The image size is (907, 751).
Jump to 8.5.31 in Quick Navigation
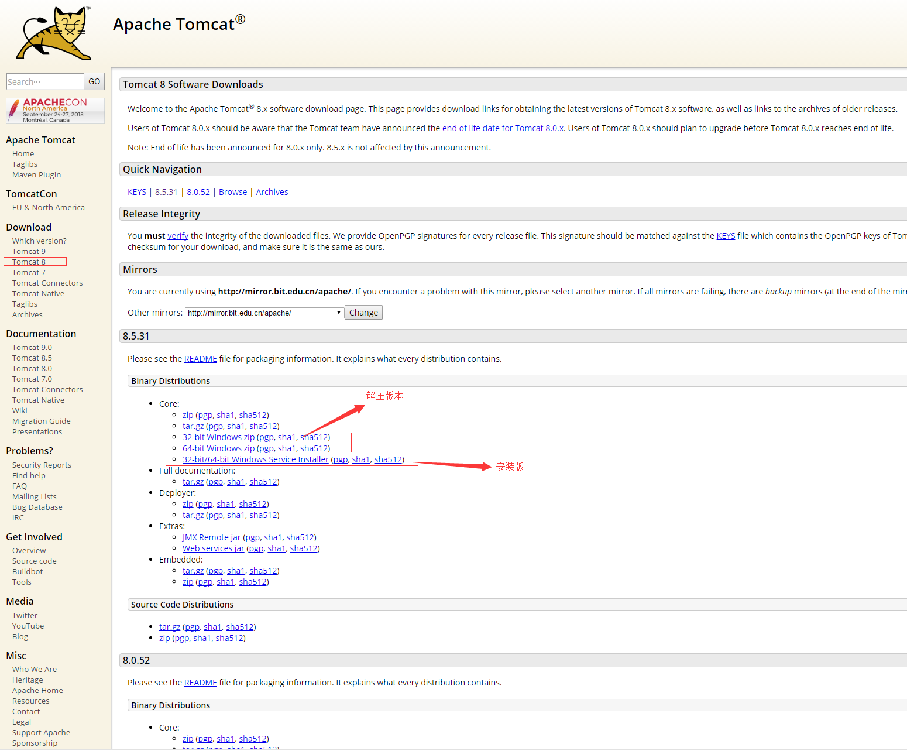pos(166,192)
